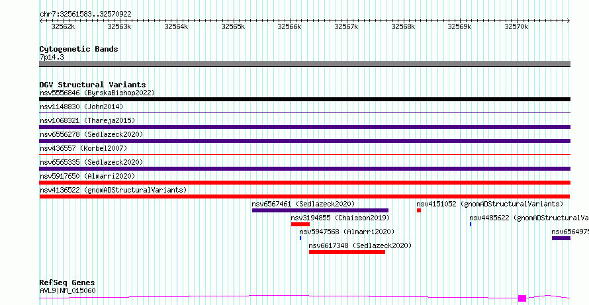The height and width of the screenshot is (305, 589).
Task: Click the 7p14.3 cytogenetic band label
Action: [x=52, y=57]
